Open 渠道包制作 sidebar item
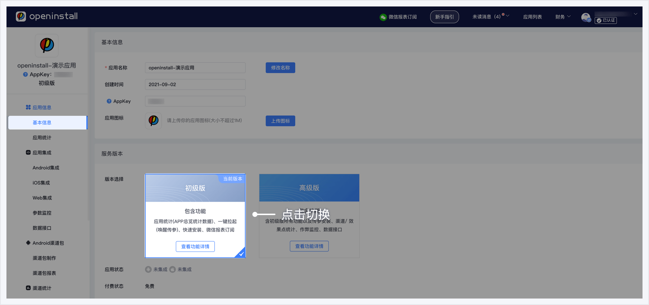Image resolution: width=649 pixels, height=305 pixels. 44,258
